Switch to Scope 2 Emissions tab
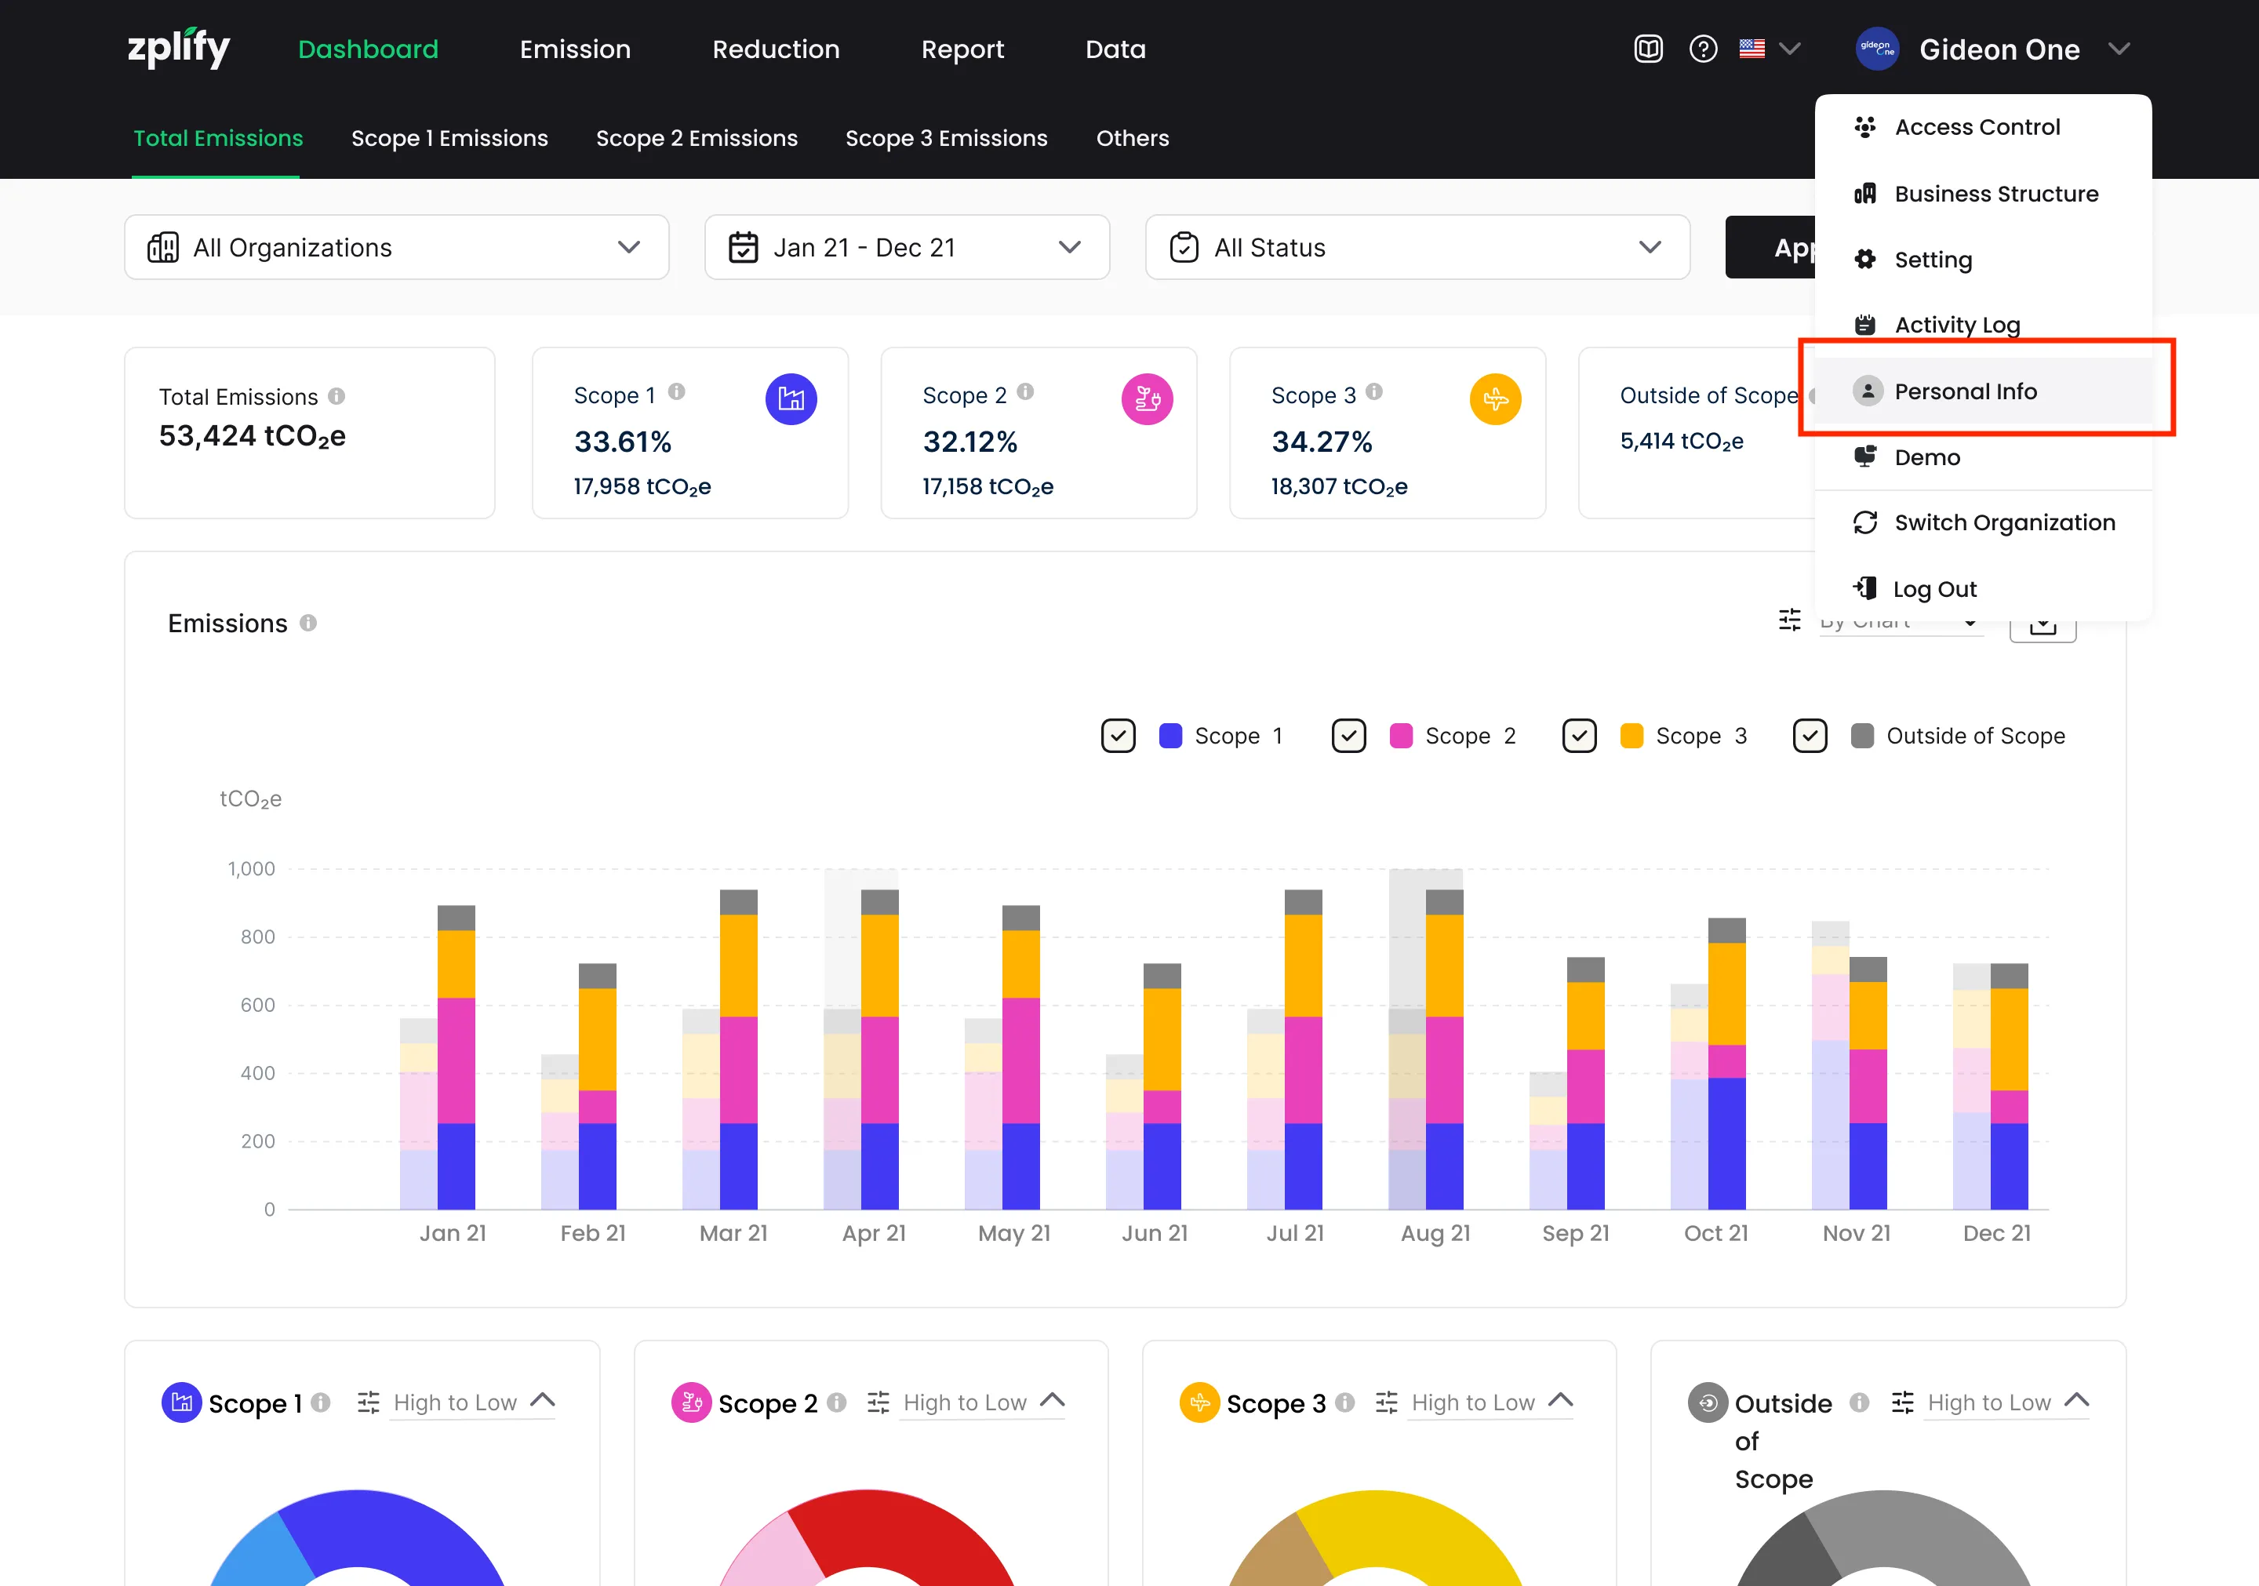 (697, 139)
